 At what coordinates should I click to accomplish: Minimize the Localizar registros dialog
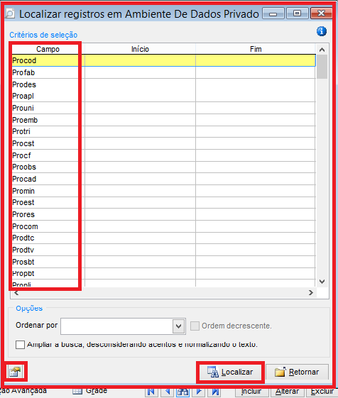click(273, 13)
